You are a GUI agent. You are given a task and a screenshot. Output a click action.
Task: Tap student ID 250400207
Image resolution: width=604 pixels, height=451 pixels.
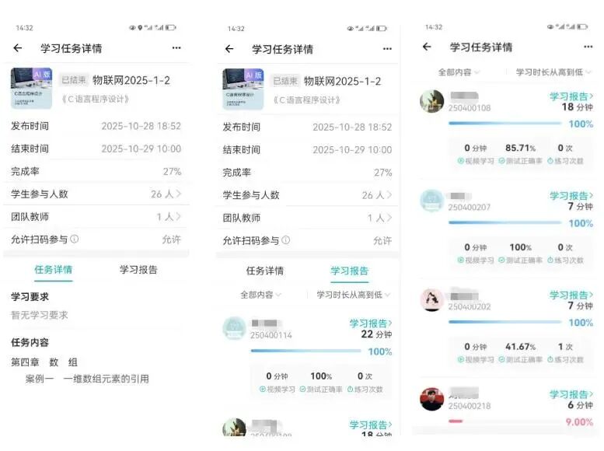click(x=470, y=208)
